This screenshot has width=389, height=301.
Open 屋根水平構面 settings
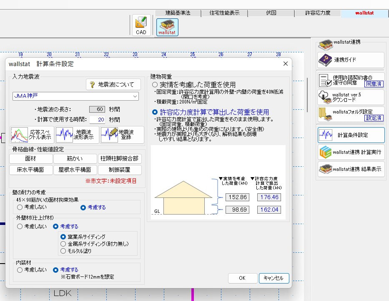click(x=75, y=170)
